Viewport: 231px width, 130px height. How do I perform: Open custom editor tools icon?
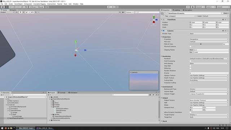point(26,7)
